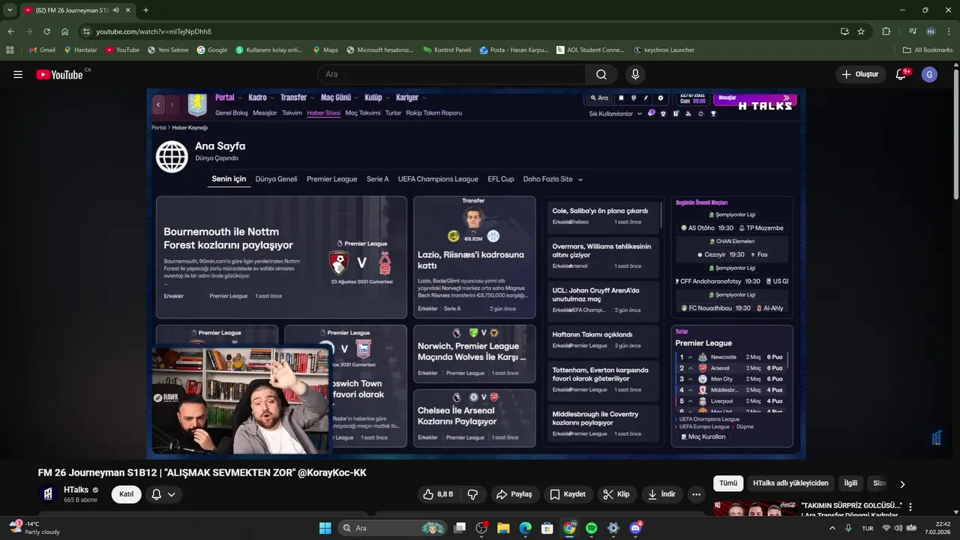Screen dimensions: 960x540
Task: Open three-dot menu of suggested video
Action: tap(910, 507)
